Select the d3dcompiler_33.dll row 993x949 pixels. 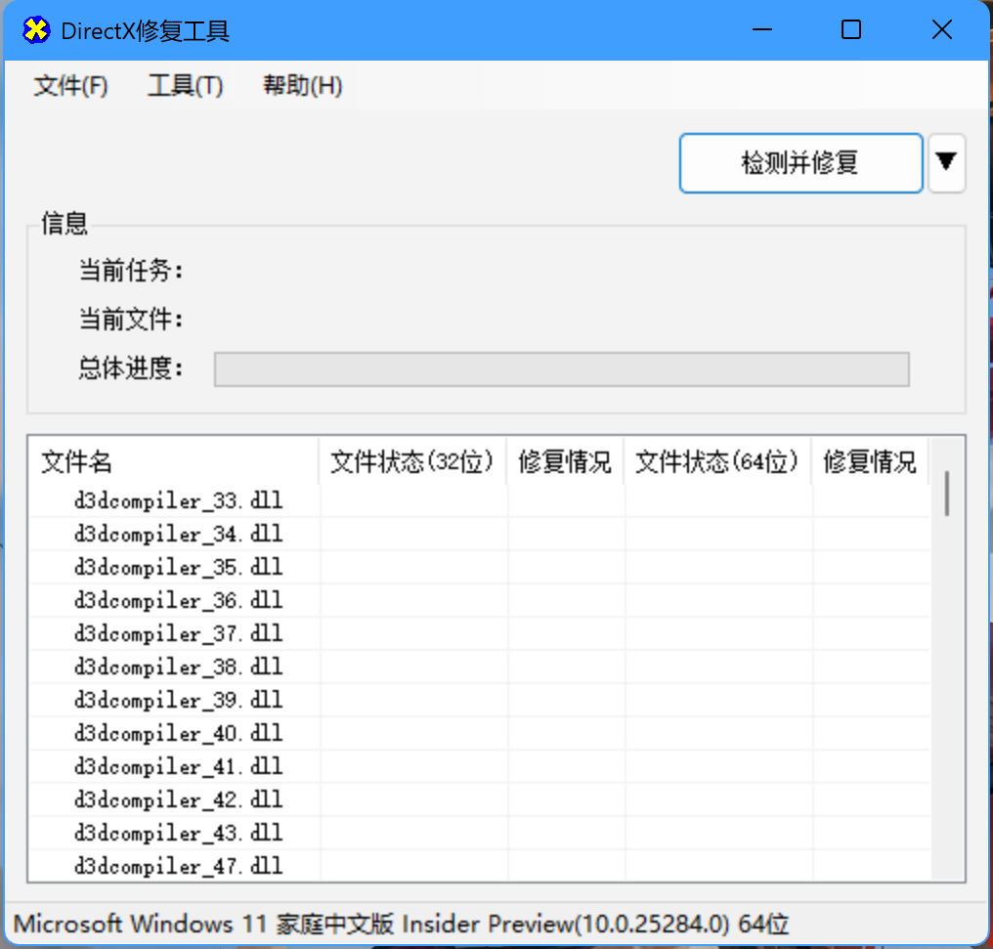(x=480, y=500)
